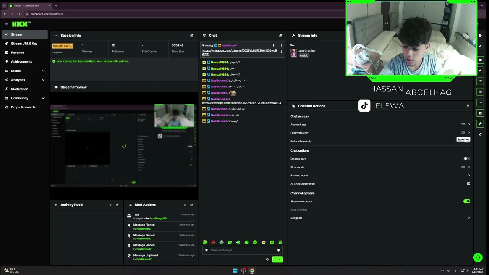The height and width of the screenshot is (275, 489).
Task: Open Subscribers only setting
Action: click(x=380, y=141)
